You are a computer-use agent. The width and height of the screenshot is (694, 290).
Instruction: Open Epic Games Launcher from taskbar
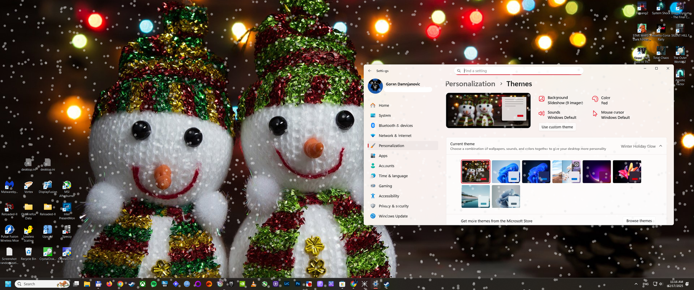(231, 284)
